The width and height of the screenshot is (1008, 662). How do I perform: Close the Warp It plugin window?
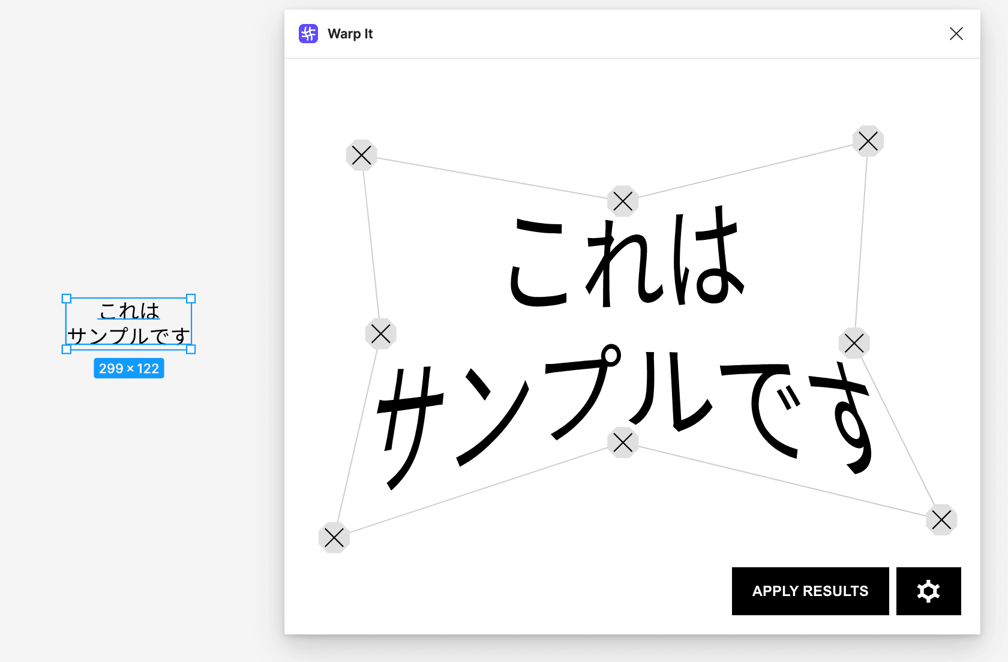tap(956, 34)
